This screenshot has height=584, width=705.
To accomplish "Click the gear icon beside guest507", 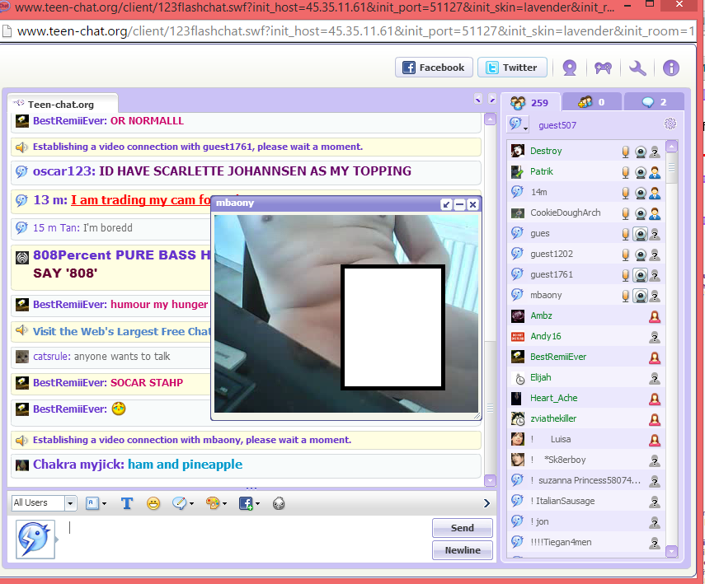I will pyautogui.click(x=670, y=124).
